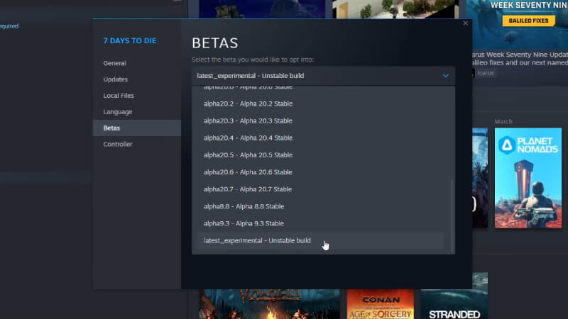Close the 7 Days to Die properties dialog
This screenshot has width=568, height=319.
pyautogui.click(x=465, y=23)
